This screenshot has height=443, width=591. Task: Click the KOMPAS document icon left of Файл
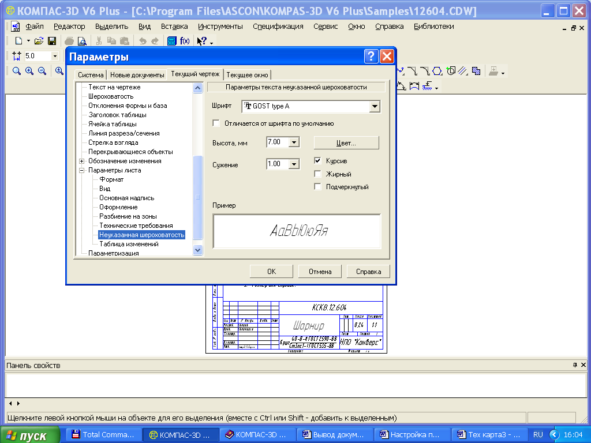[x=15, y=27]
